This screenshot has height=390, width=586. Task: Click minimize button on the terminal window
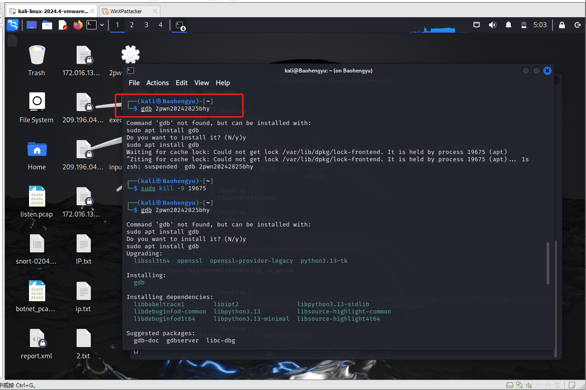click(x=526, y=71)
